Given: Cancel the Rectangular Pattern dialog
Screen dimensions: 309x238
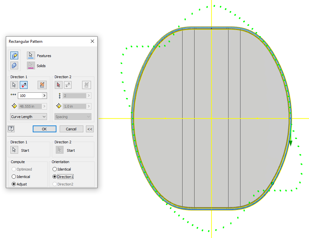Looking at the screenshot, I should (x=71, y=129).
